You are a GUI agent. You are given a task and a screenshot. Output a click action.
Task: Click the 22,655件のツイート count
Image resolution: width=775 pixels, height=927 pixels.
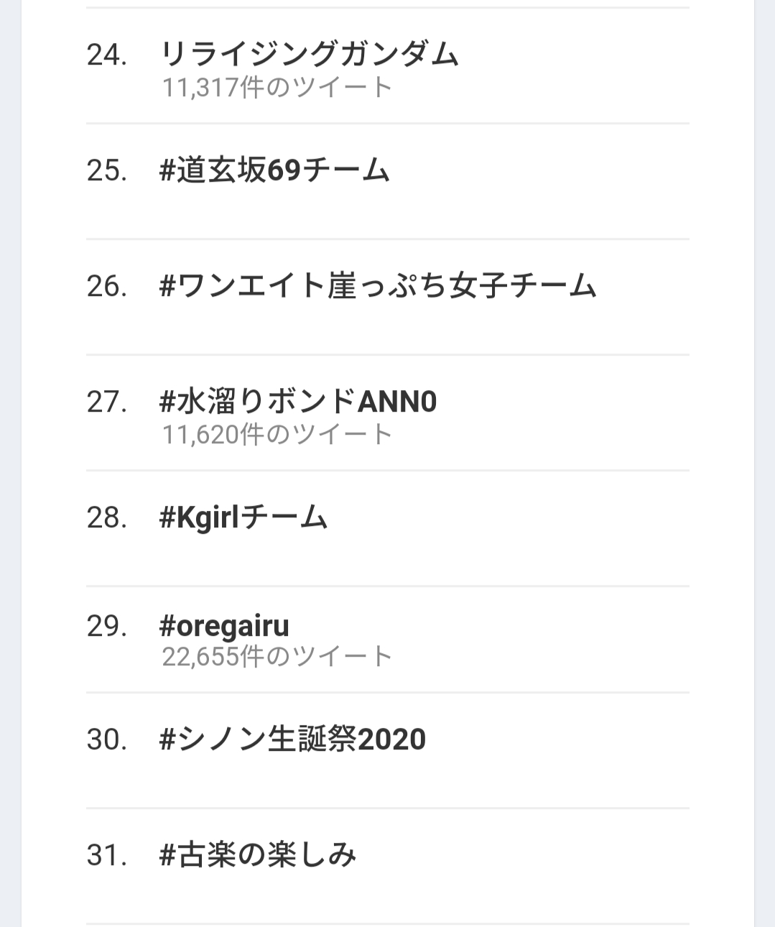(277, 656)
